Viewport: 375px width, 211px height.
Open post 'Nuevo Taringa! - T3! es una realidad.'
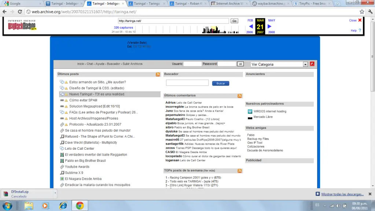click(x=97, y=94)
